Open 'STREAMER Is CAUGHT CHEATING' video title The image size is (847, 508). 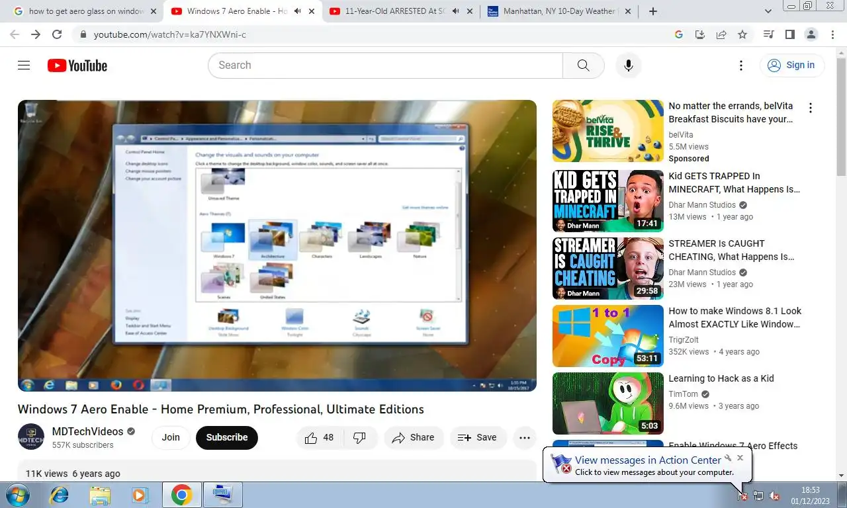[732, 250]
